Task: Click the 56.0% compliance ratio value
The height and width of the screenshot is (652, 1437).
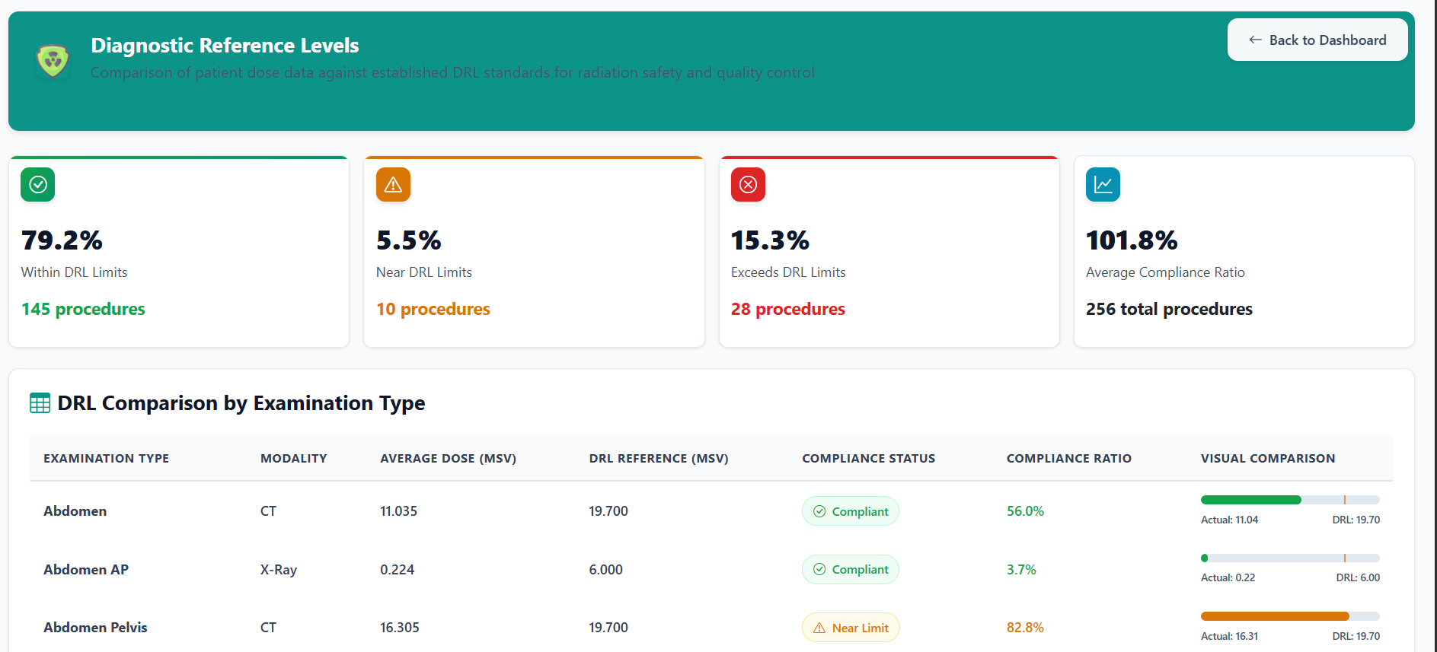Action: point(1025,511)
